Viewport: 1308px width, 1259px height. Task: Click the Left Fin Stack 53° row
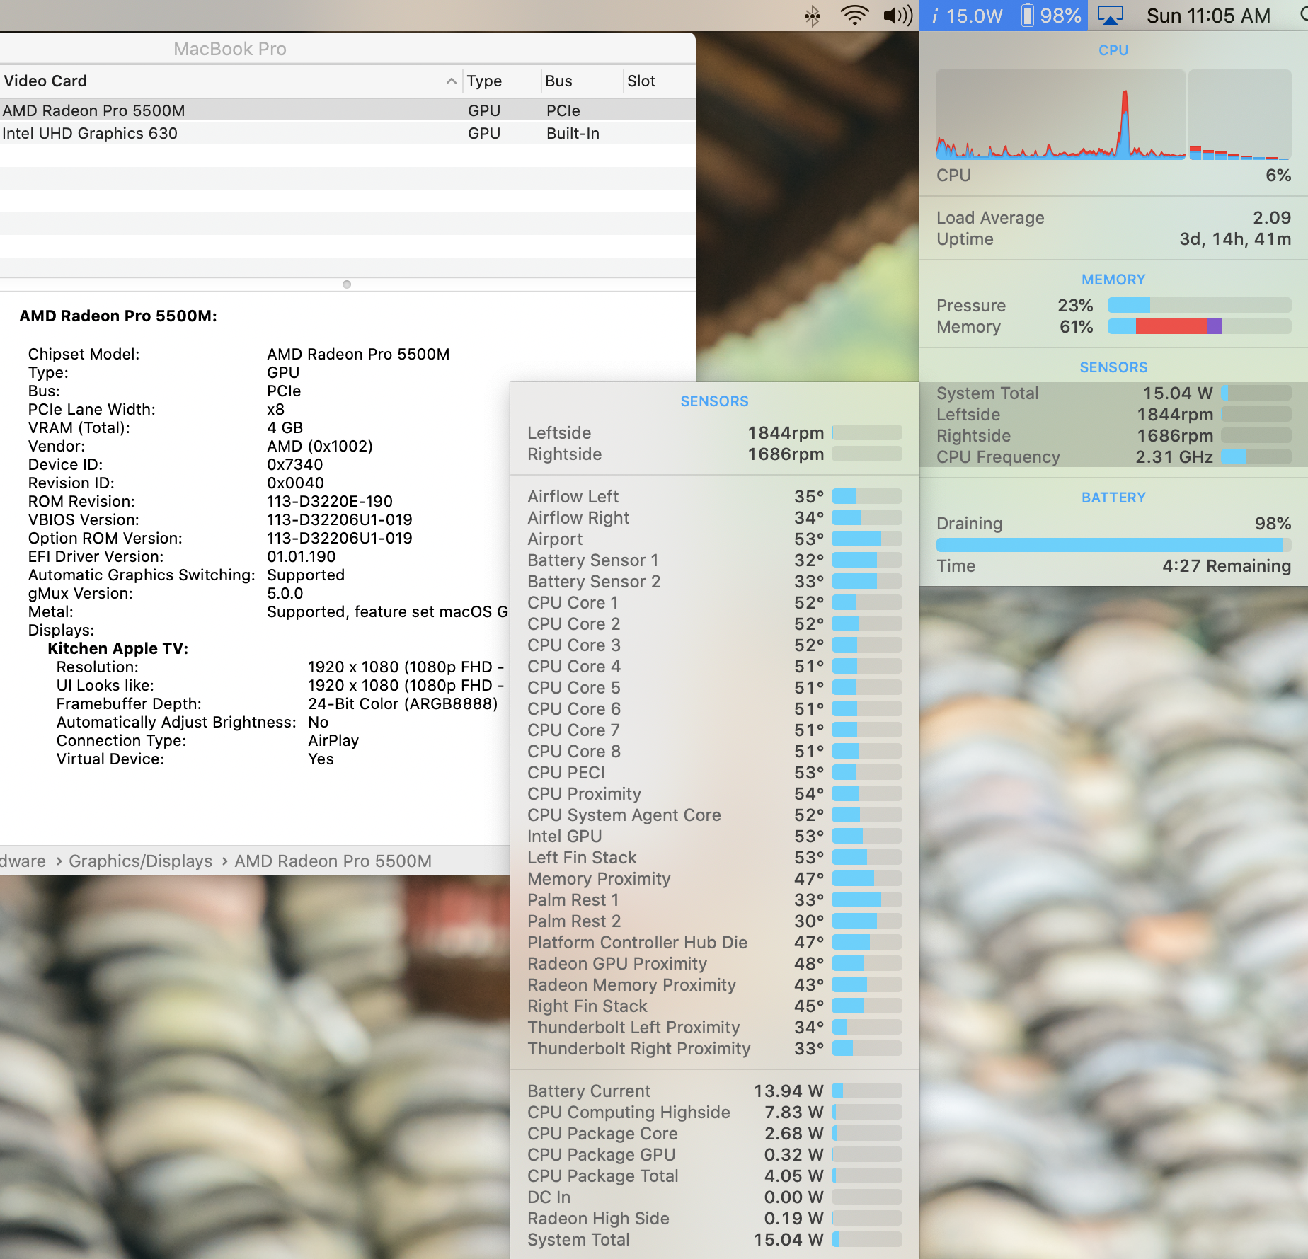[714, 857]
